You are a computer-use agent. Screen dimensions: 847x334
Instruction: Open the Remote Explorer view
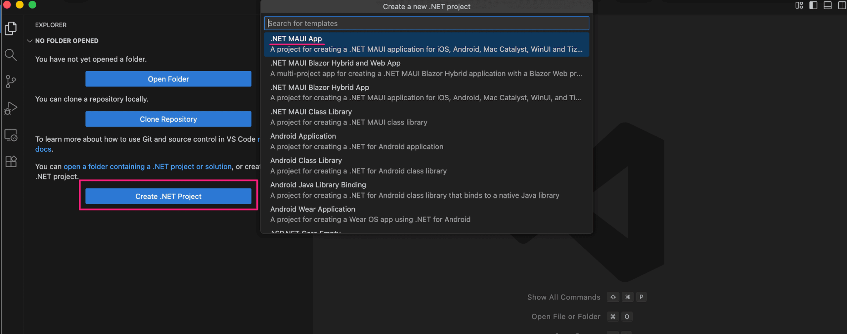pyautogui.click(x=11, y=135)
